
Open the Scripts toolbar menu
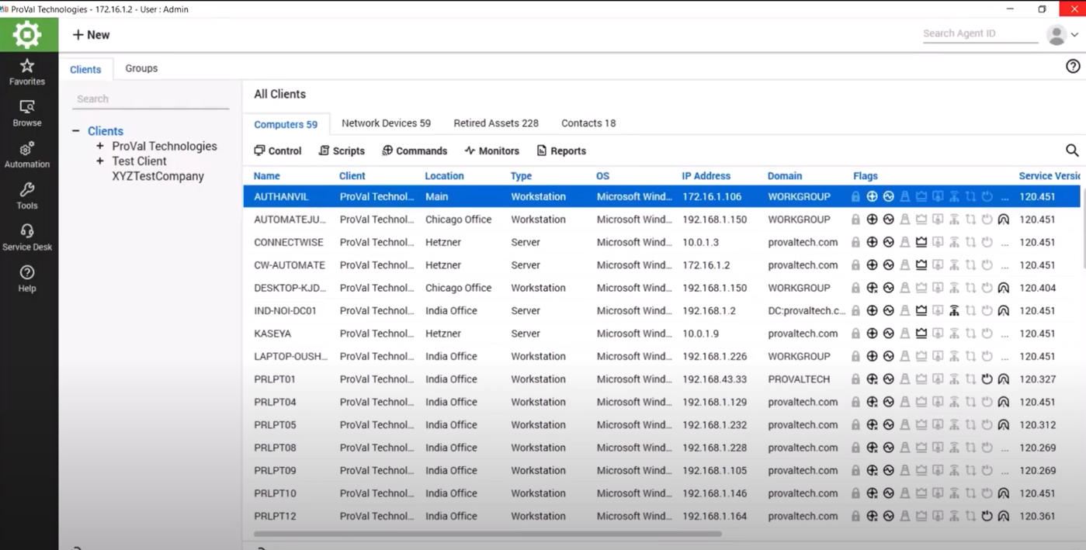pos(342,150)
